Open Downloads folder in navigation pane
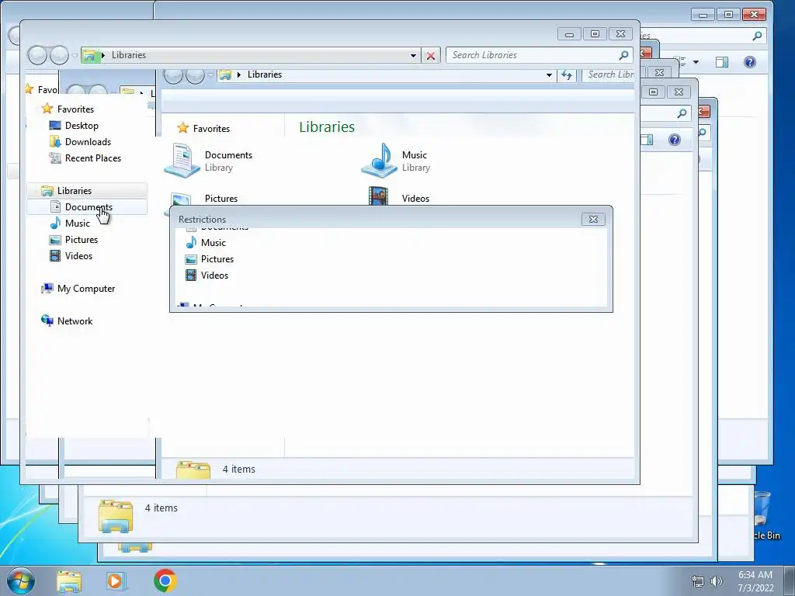Viewport: 795px width, 596px height. [88, 142]
